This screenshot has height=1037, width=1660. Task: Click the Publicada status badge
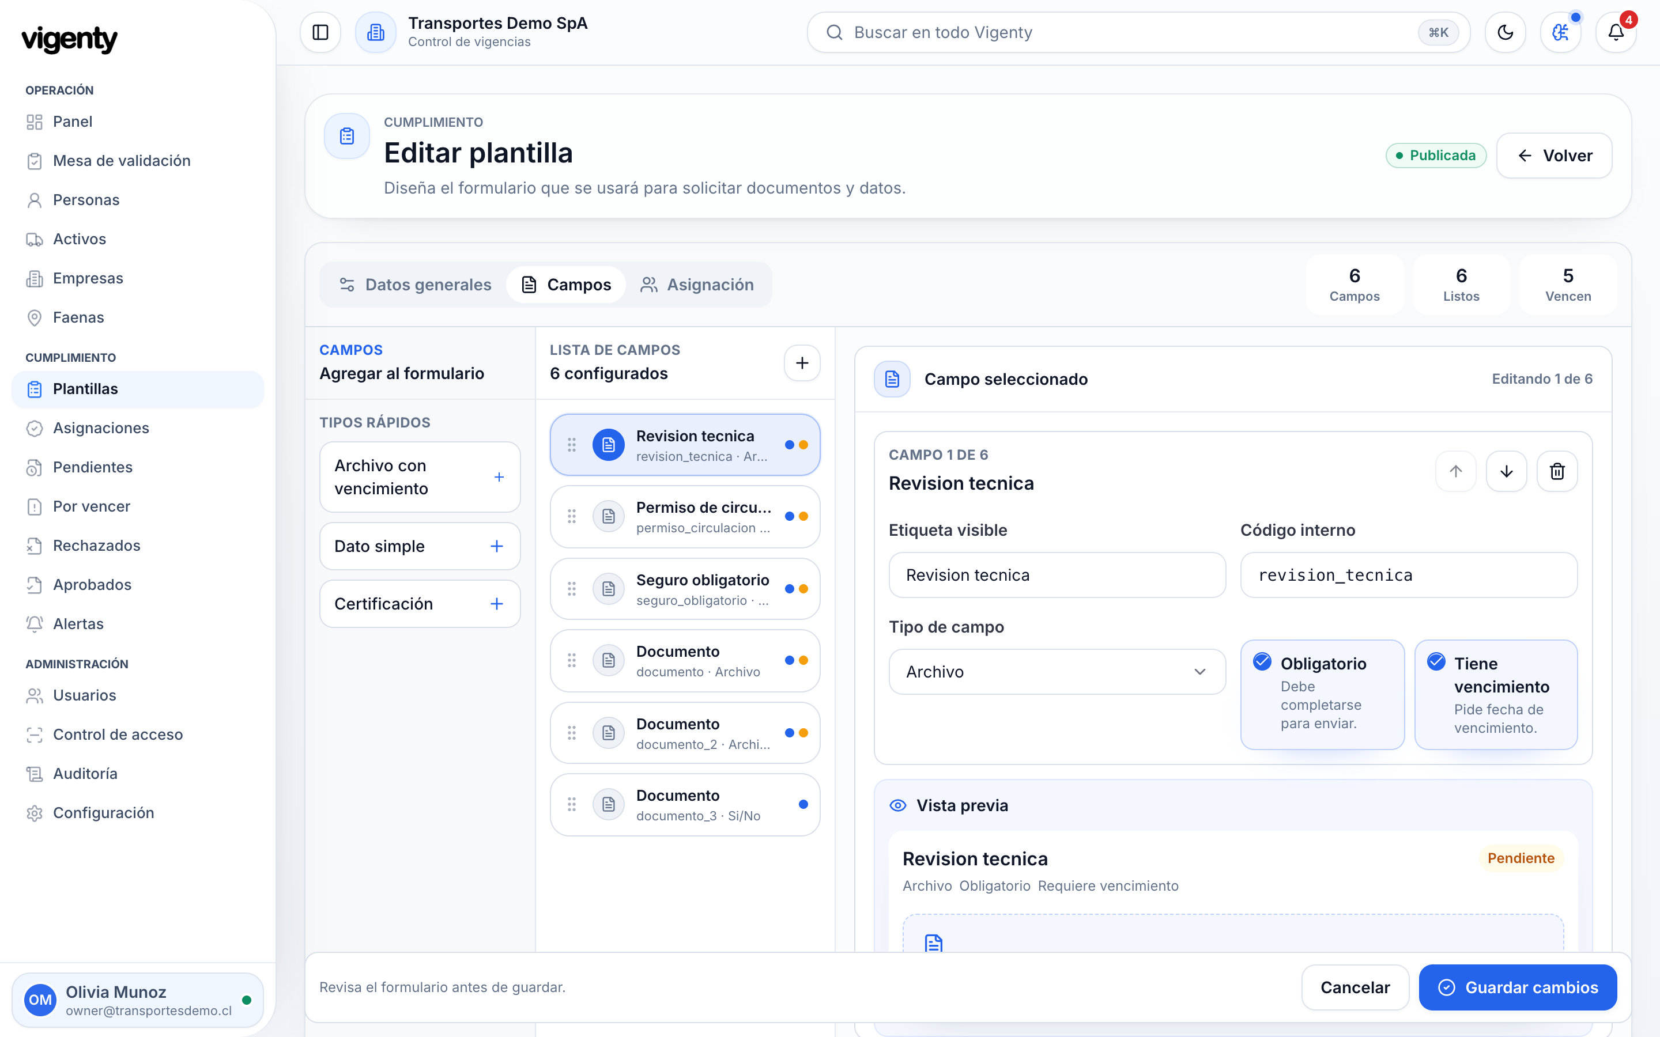click(x=1436, y=156)
